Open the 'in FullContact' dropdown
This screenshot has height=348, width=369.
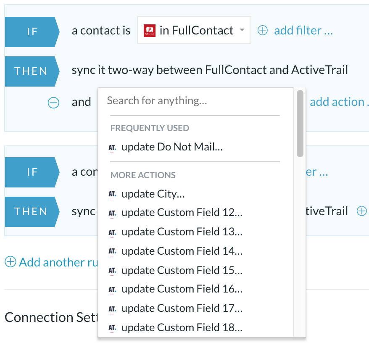click(x=194, y=30)
